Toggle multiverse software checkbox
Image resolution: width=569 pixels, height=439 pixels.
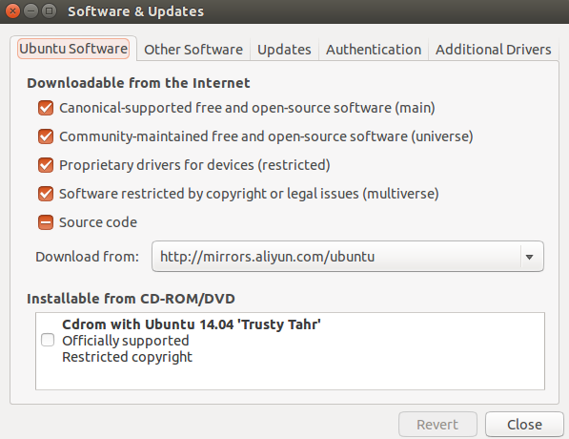(x=46, y=194)
